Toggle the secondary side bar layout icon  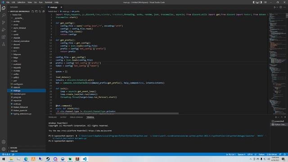click(x=261, y=2)
